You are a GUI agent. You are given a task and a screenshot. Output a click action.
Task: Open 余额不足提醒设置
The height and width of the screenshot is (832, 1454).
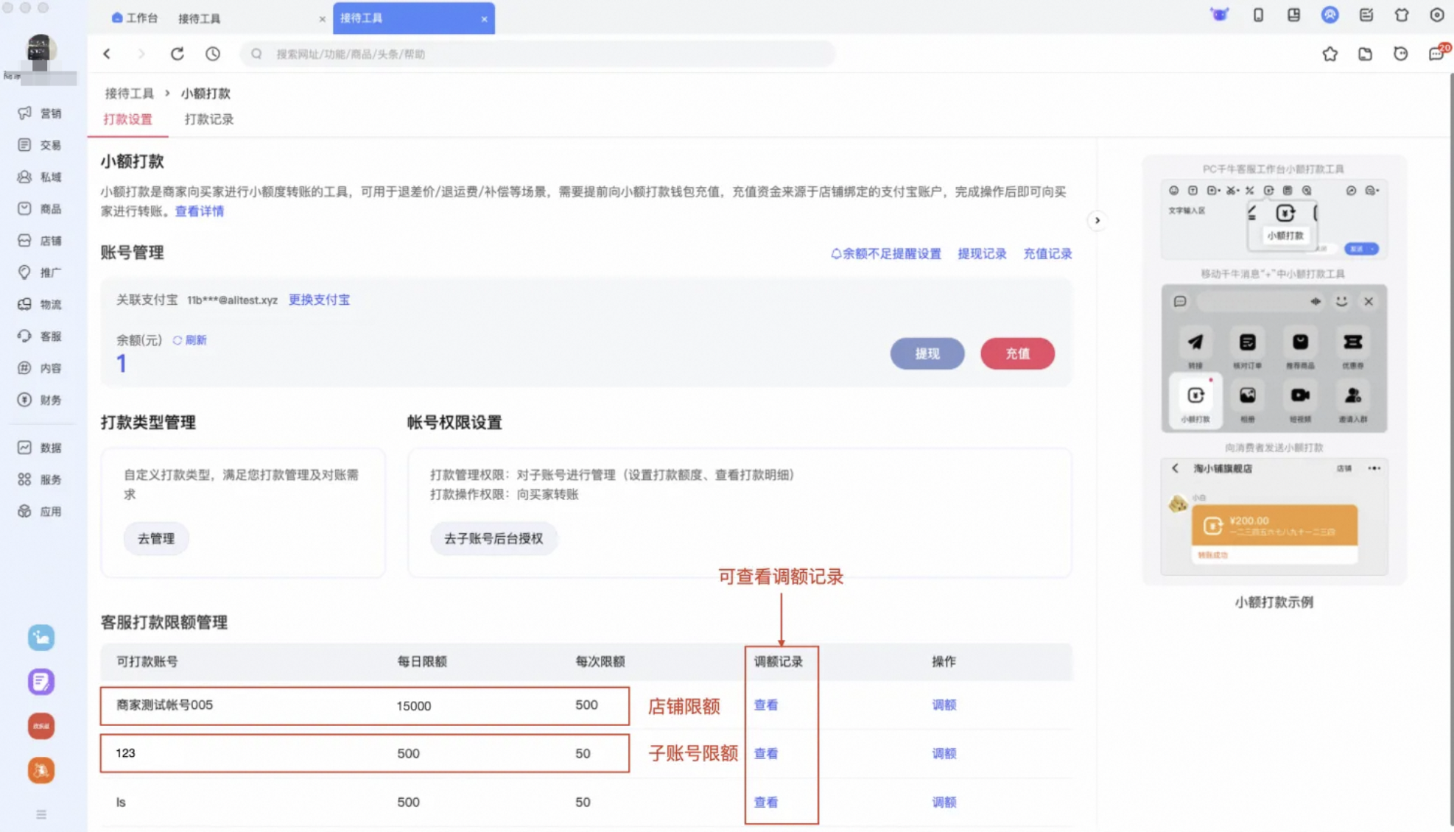tap(885, 254)
